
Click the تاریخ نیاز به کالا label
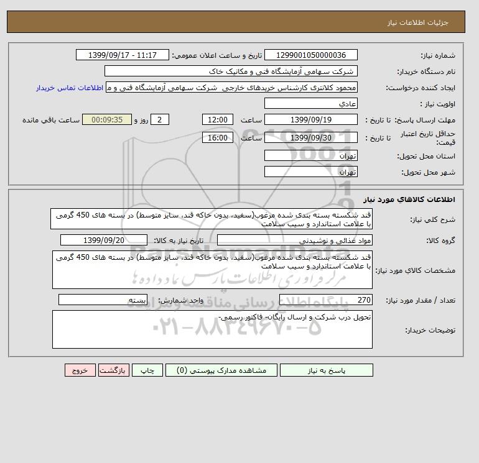[x=179, y=241]
